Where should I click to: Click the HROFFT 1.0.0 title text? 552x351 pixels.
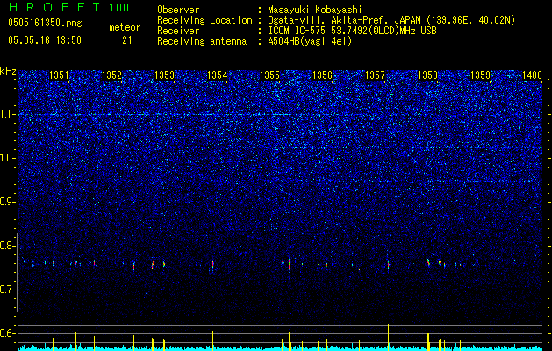[69, 7]
